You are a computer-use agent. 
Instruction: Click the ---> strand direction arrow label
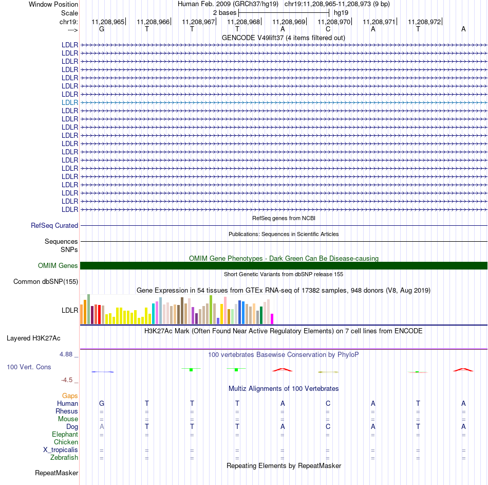point(73,30)
